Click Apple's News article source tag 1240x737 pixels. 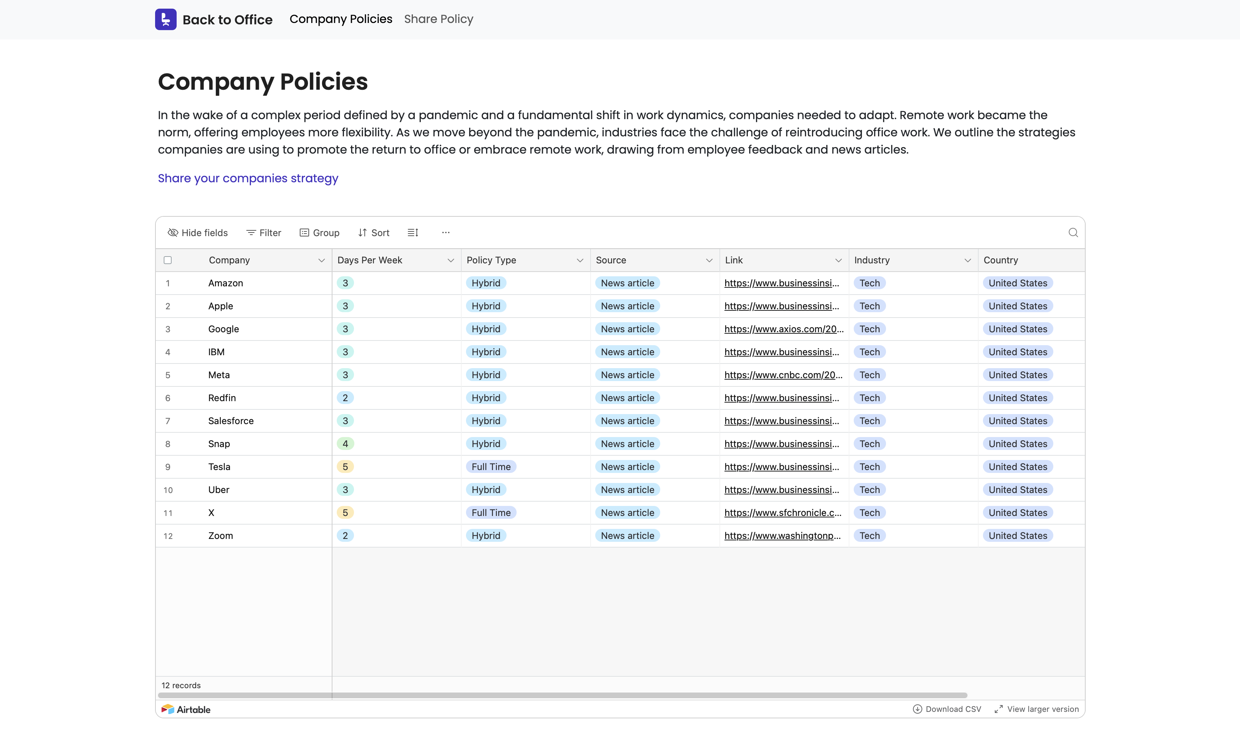628,306
